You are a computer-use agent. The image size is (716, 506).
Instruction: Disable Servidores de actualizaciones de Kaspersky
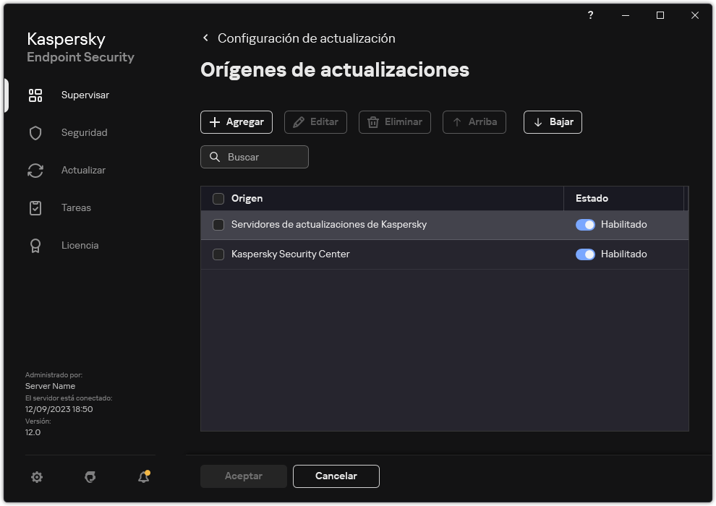585,224
